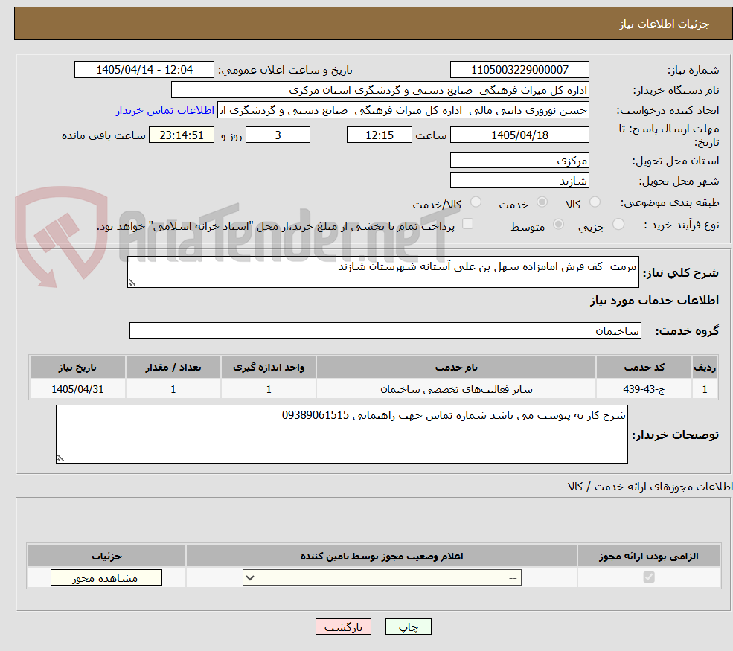Viewport: 733px width, 651px height.
Task: Click the ردیف column header
Action: click(x=705, y=368)
